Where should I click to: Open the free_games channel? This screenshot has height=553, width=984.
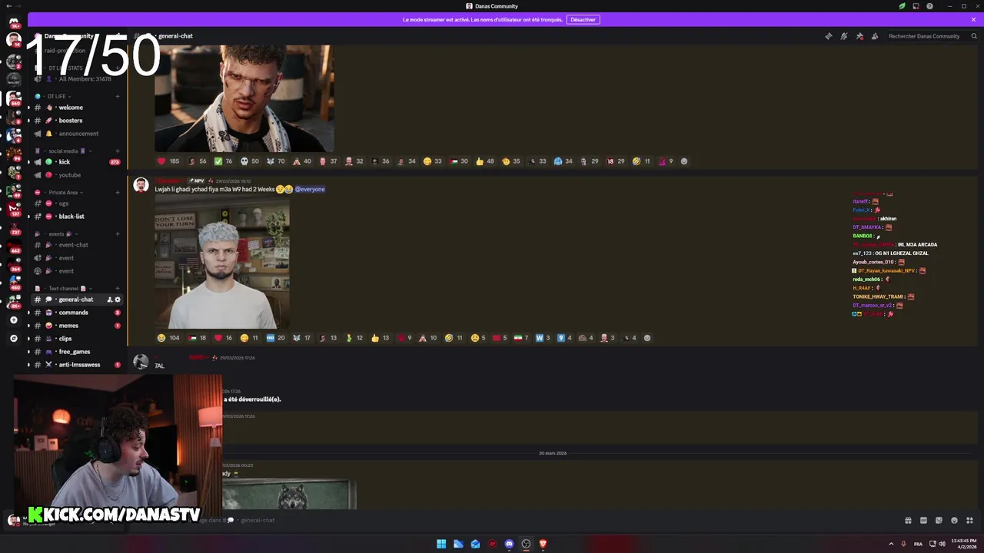click(75, 352)
